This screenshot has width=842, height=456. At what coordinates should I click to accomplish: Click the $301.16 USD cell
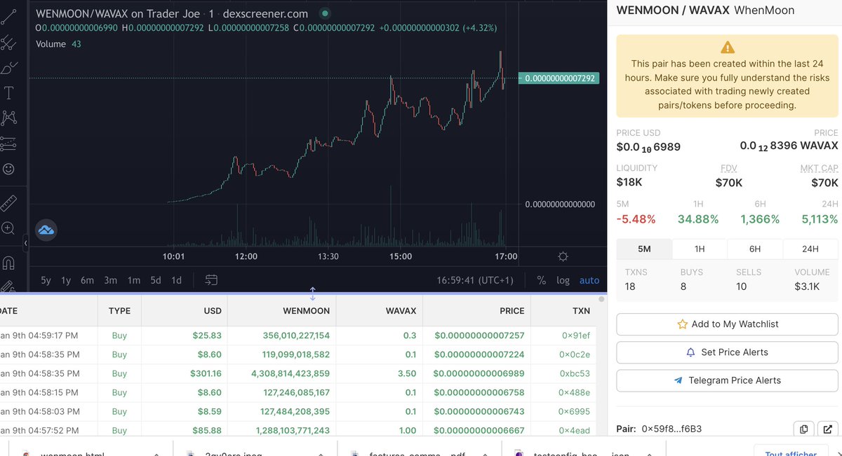(x=206, y=373)
